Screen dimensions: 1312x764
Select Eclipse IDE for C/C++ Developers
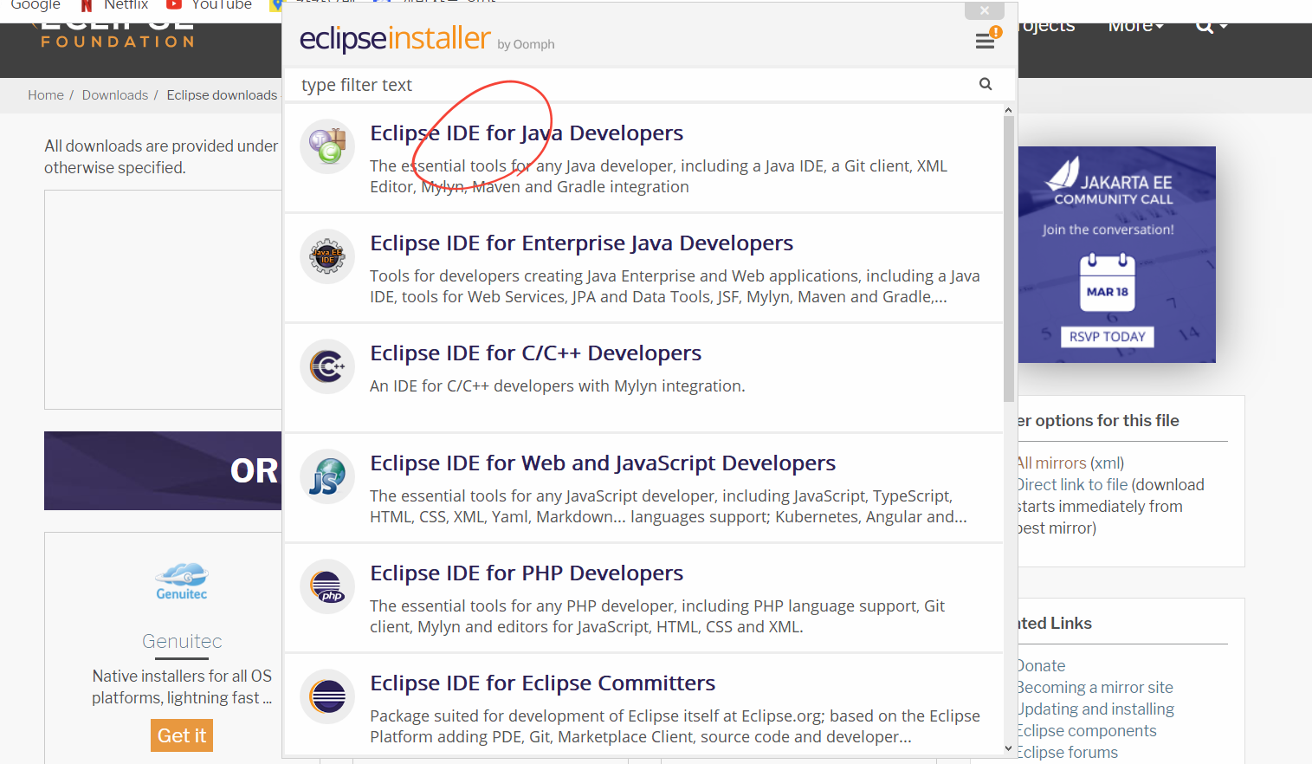coord(536,353)
